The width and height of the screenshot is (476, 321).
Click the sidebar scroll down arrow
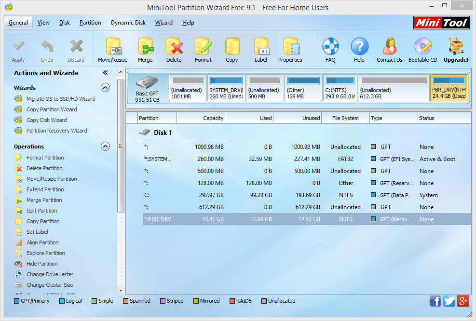click(121, 291)
